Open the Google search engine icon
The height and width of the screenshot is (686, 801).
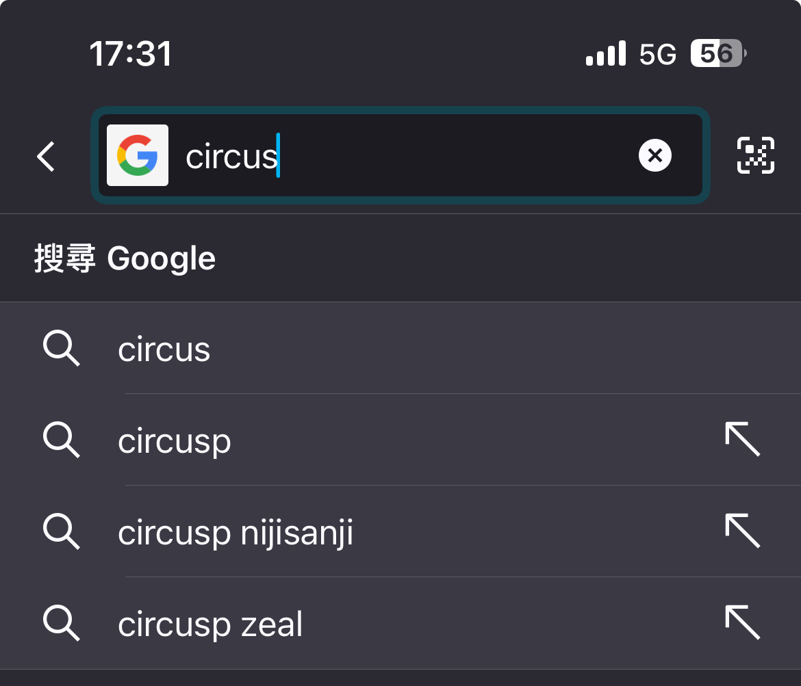[138, 155]
